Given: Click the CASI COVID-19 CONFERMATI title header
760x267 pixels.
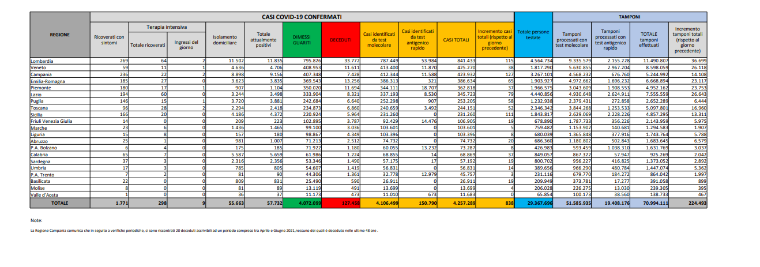Looking at the screenshot, I should (302, 17).
